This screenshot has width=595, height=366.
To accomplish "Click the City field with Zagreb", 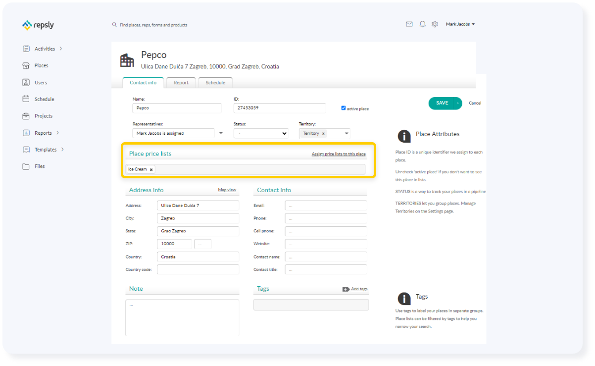I will pyautogui.click(x=198, y=218).
